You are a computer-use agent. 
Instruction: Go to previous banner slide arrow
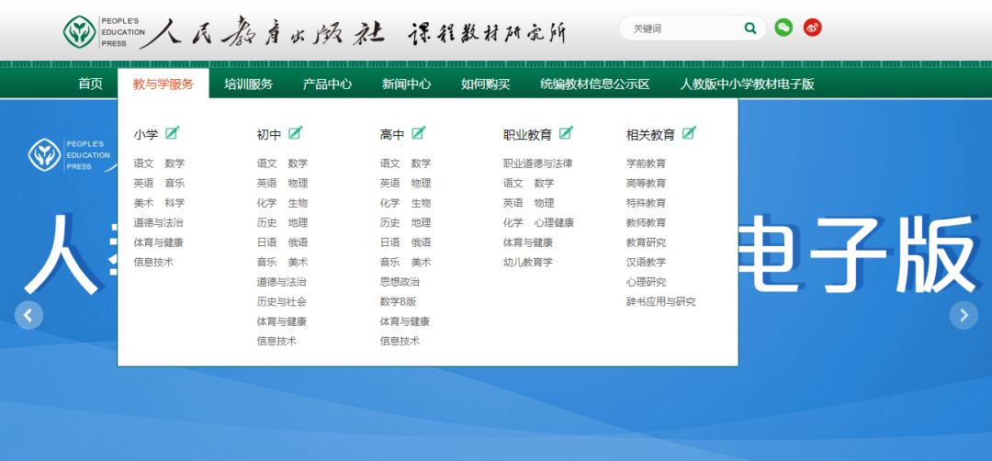(28, 315)
